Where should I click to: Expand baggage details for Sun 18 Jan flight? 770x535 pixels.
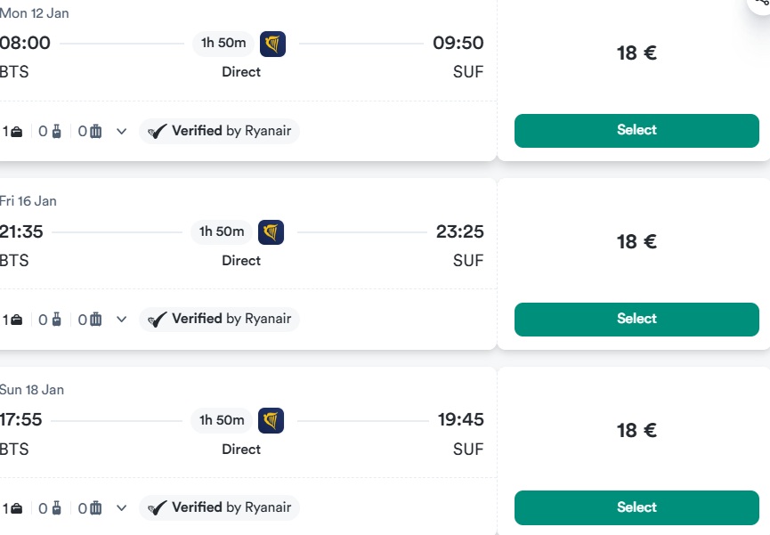click(122, 508)
